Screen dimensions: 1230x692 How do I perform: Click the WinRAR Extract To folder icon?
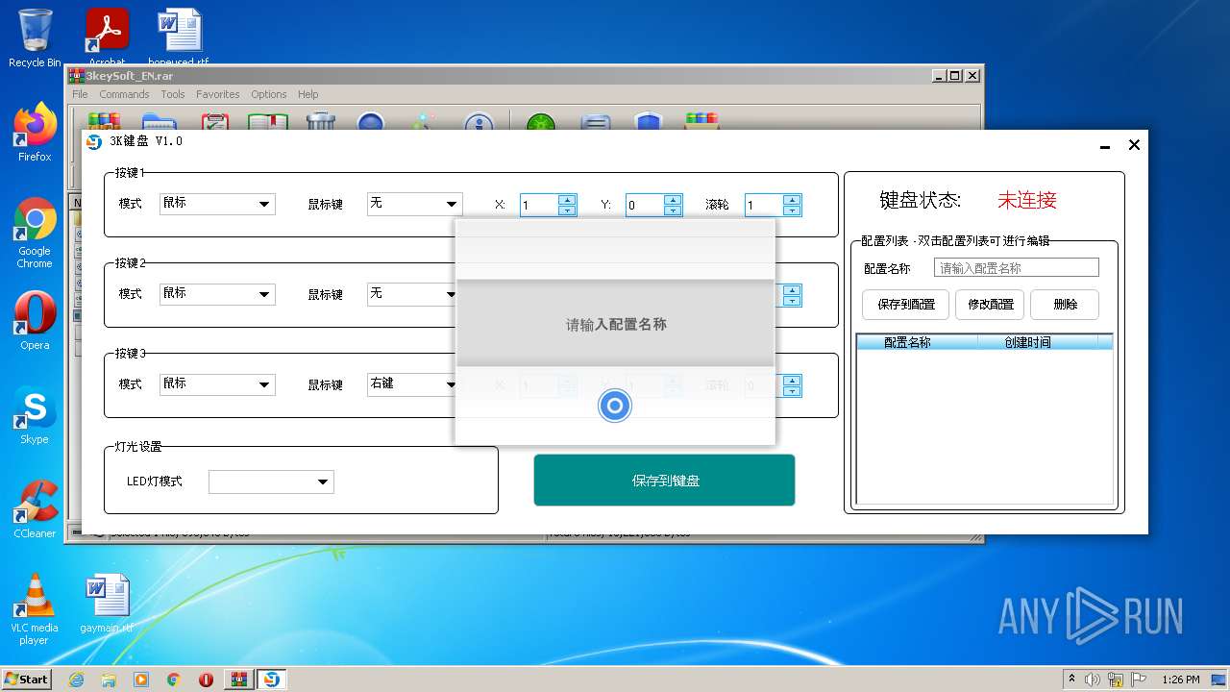point(159,122)
